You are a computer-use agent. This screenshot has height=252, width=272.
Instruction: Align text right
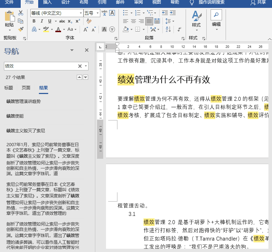[141, 21]
